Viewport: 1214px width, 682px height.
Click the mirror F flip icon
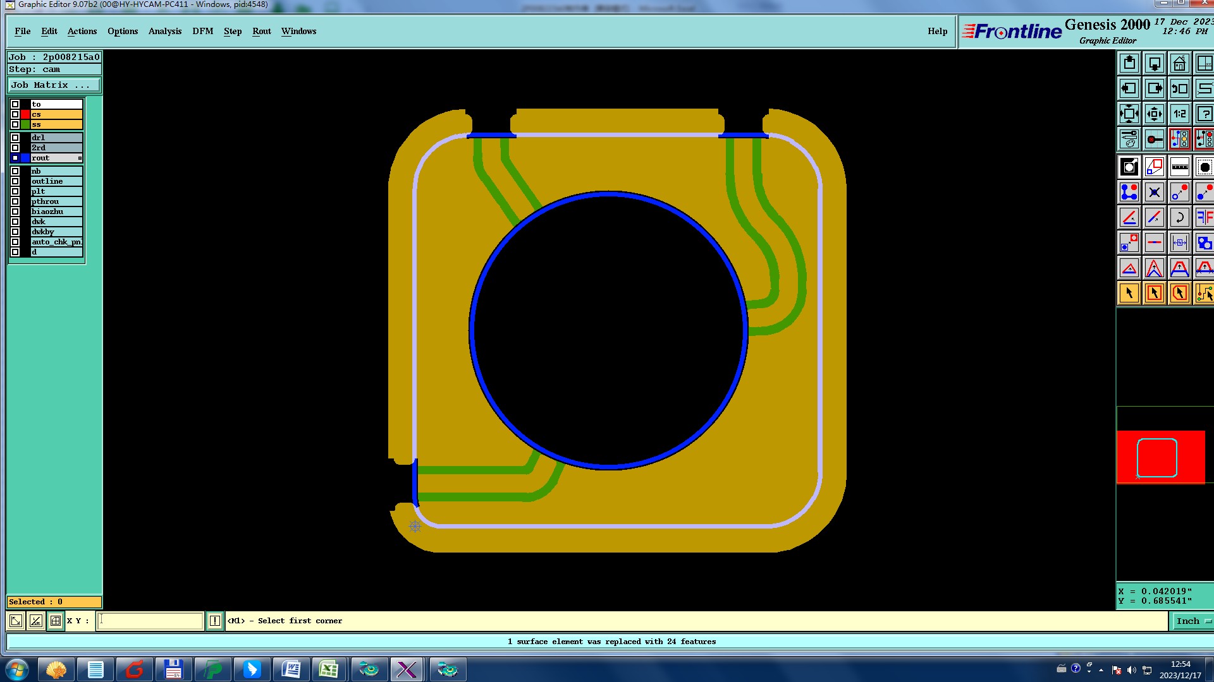(x=1204, y=218)
